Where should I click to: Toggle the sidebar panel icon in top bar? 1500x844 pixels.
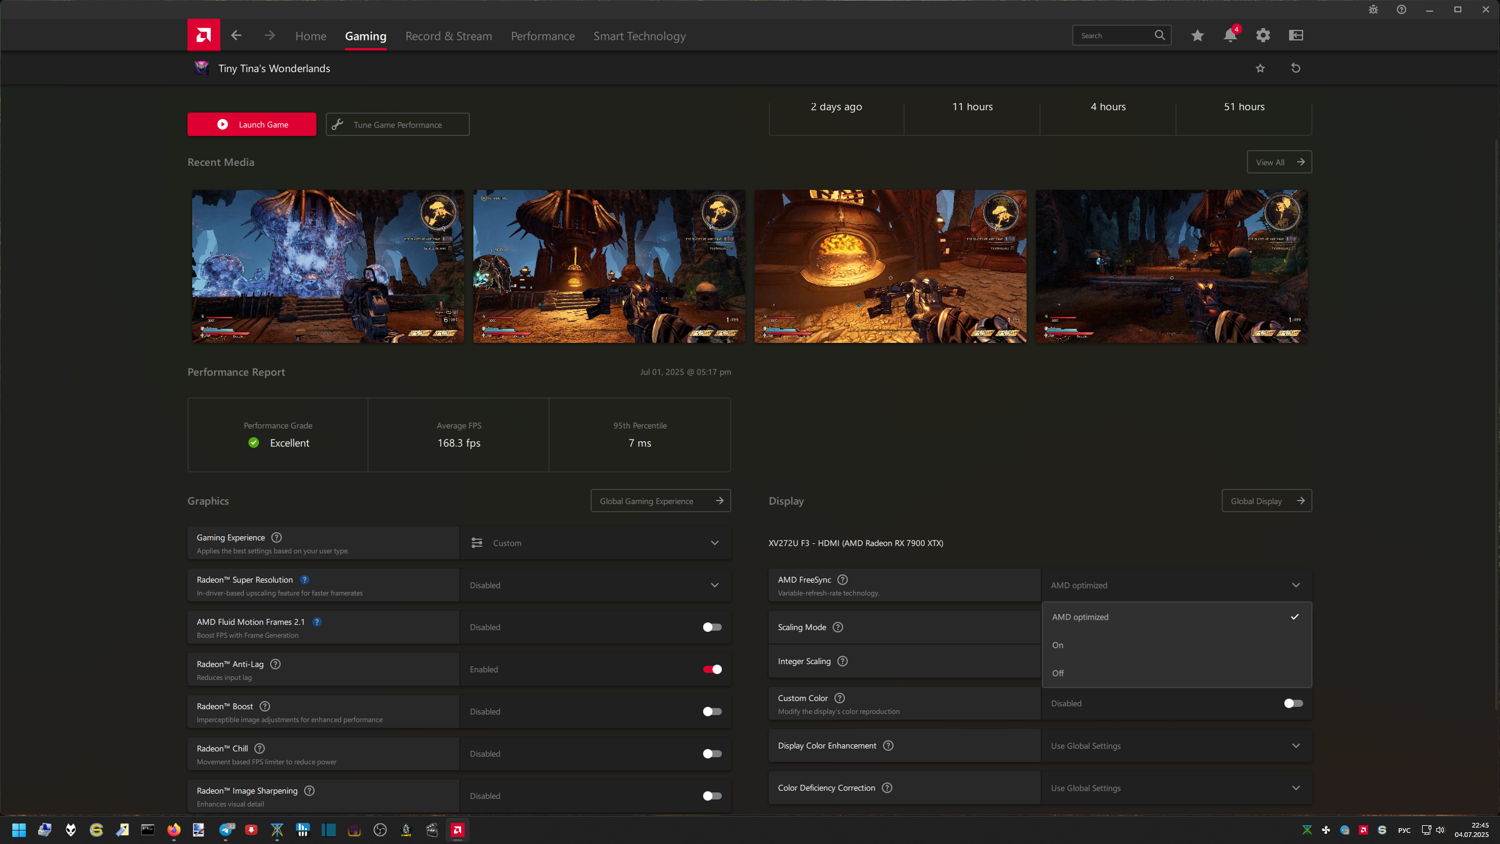pyautogui.click(x=1296, y=36)
